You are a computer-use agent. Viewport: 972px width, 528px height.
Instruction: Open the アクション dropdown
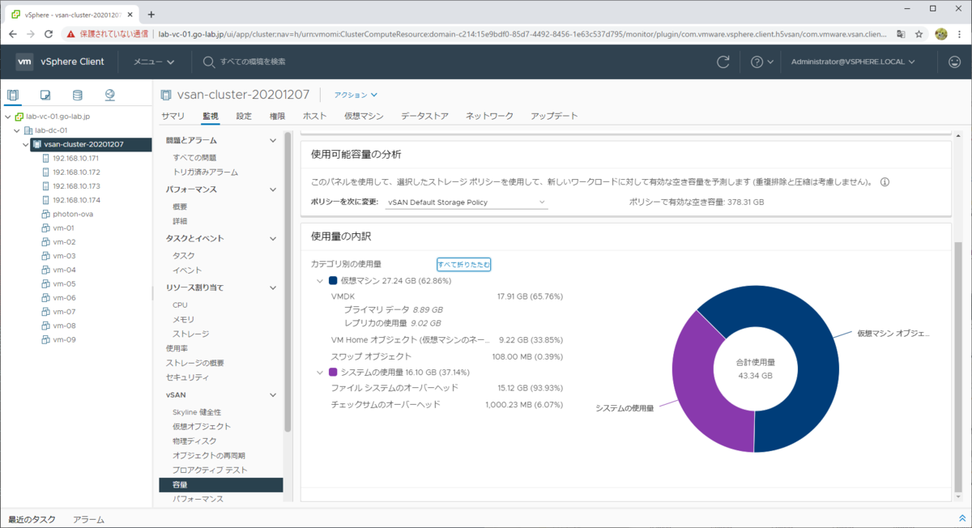coord(356,95)
